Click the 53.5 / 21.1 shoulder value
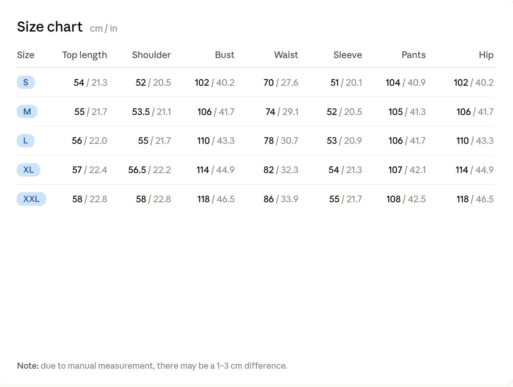The image size is (513, 387). pos(152,112)
